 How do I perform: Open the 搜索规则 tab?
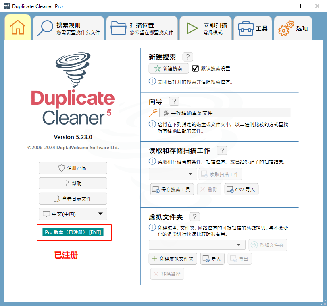click(x=69, y=28)
